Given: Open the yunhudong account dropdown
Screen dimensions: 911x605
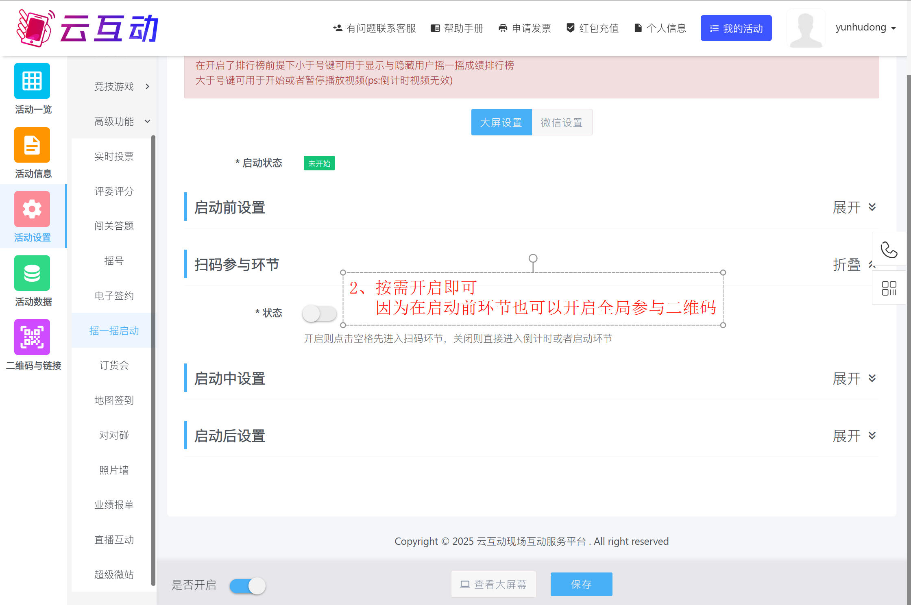Looking at the screenshot, I should (x=865, y=28).
